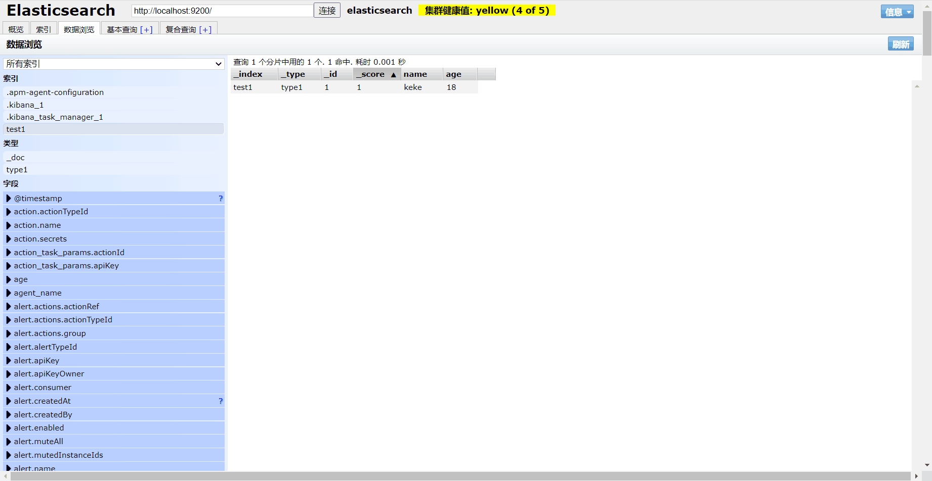Switch to the 索引 tab

point(44,29)
